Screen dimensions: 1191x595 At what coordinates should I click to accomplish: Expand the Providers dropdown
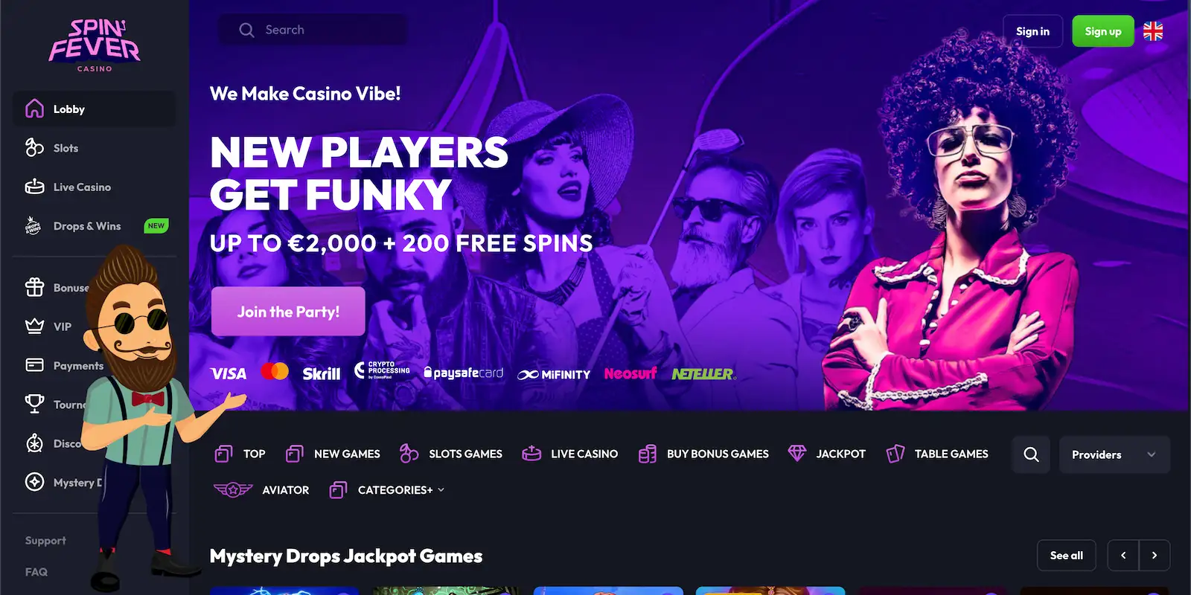tap(1114, 454)
